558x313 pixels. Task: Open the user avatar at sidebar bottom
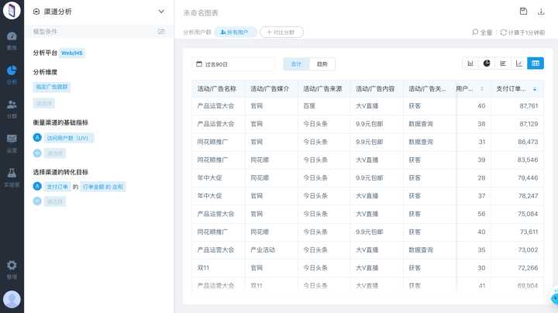tap(12, 299)
